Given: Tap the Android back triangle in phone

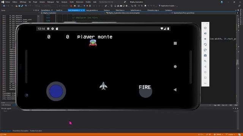Looking at the screenshot, I should pyautogui.click(x=175, y=90).
